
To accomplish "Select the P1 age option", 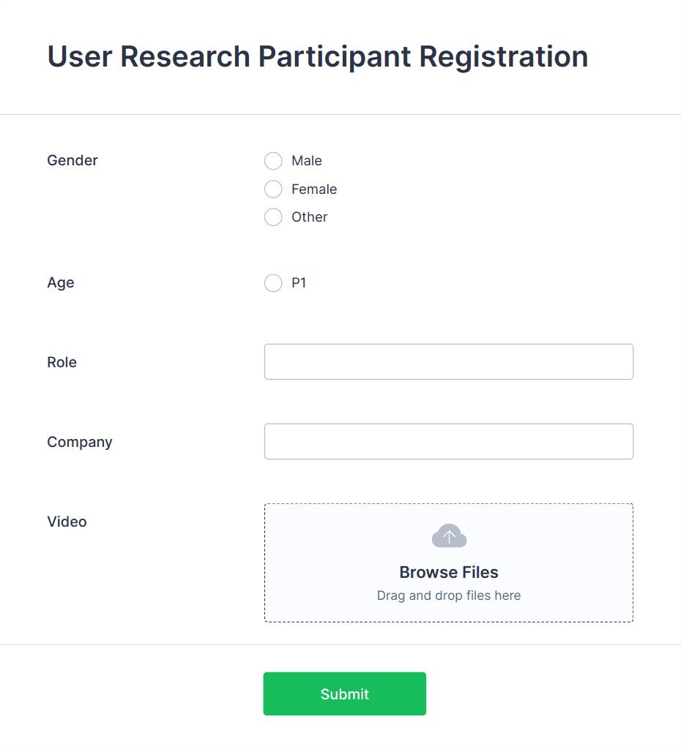I will 273,283.
